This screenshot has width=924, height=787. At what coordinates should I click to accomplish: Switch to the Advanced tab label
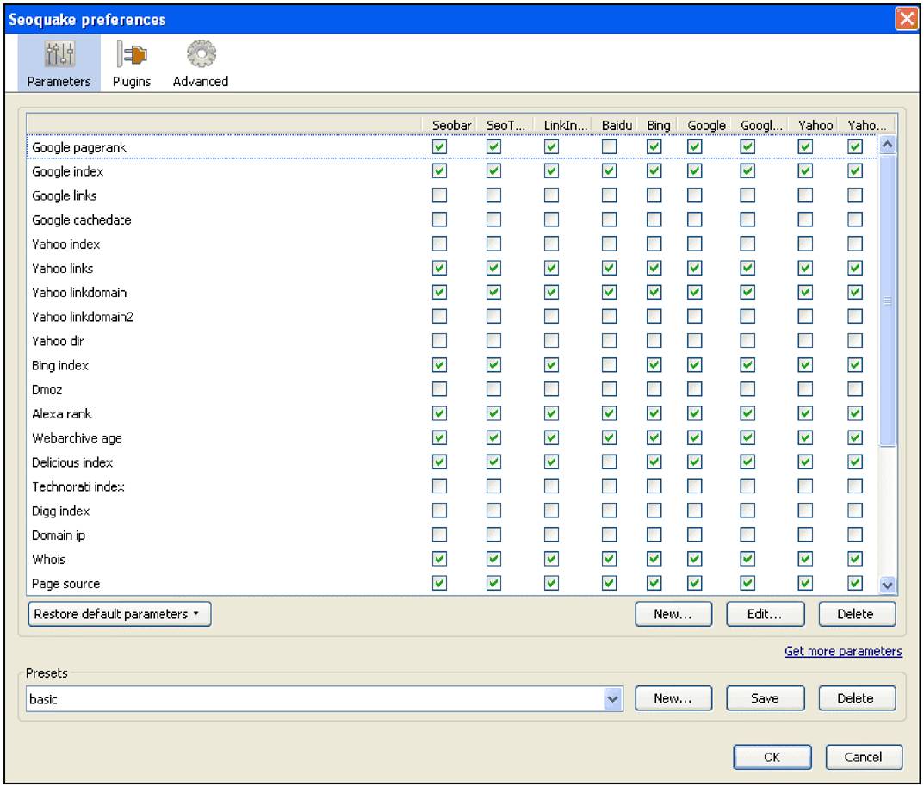point(201,81)
